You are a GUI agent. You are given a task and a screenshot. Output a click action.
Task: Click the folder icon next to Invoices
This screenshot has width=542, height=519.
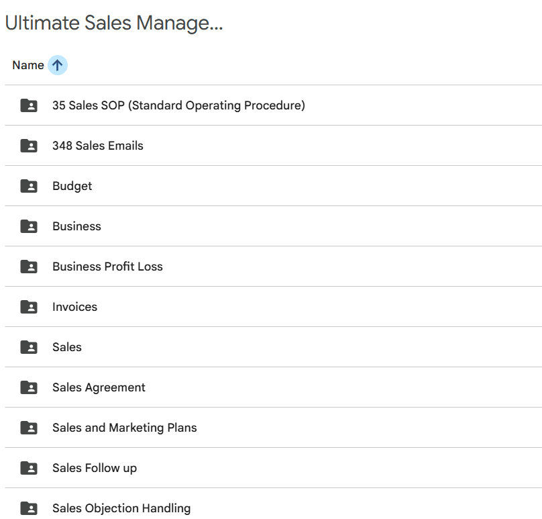[29, 307]
